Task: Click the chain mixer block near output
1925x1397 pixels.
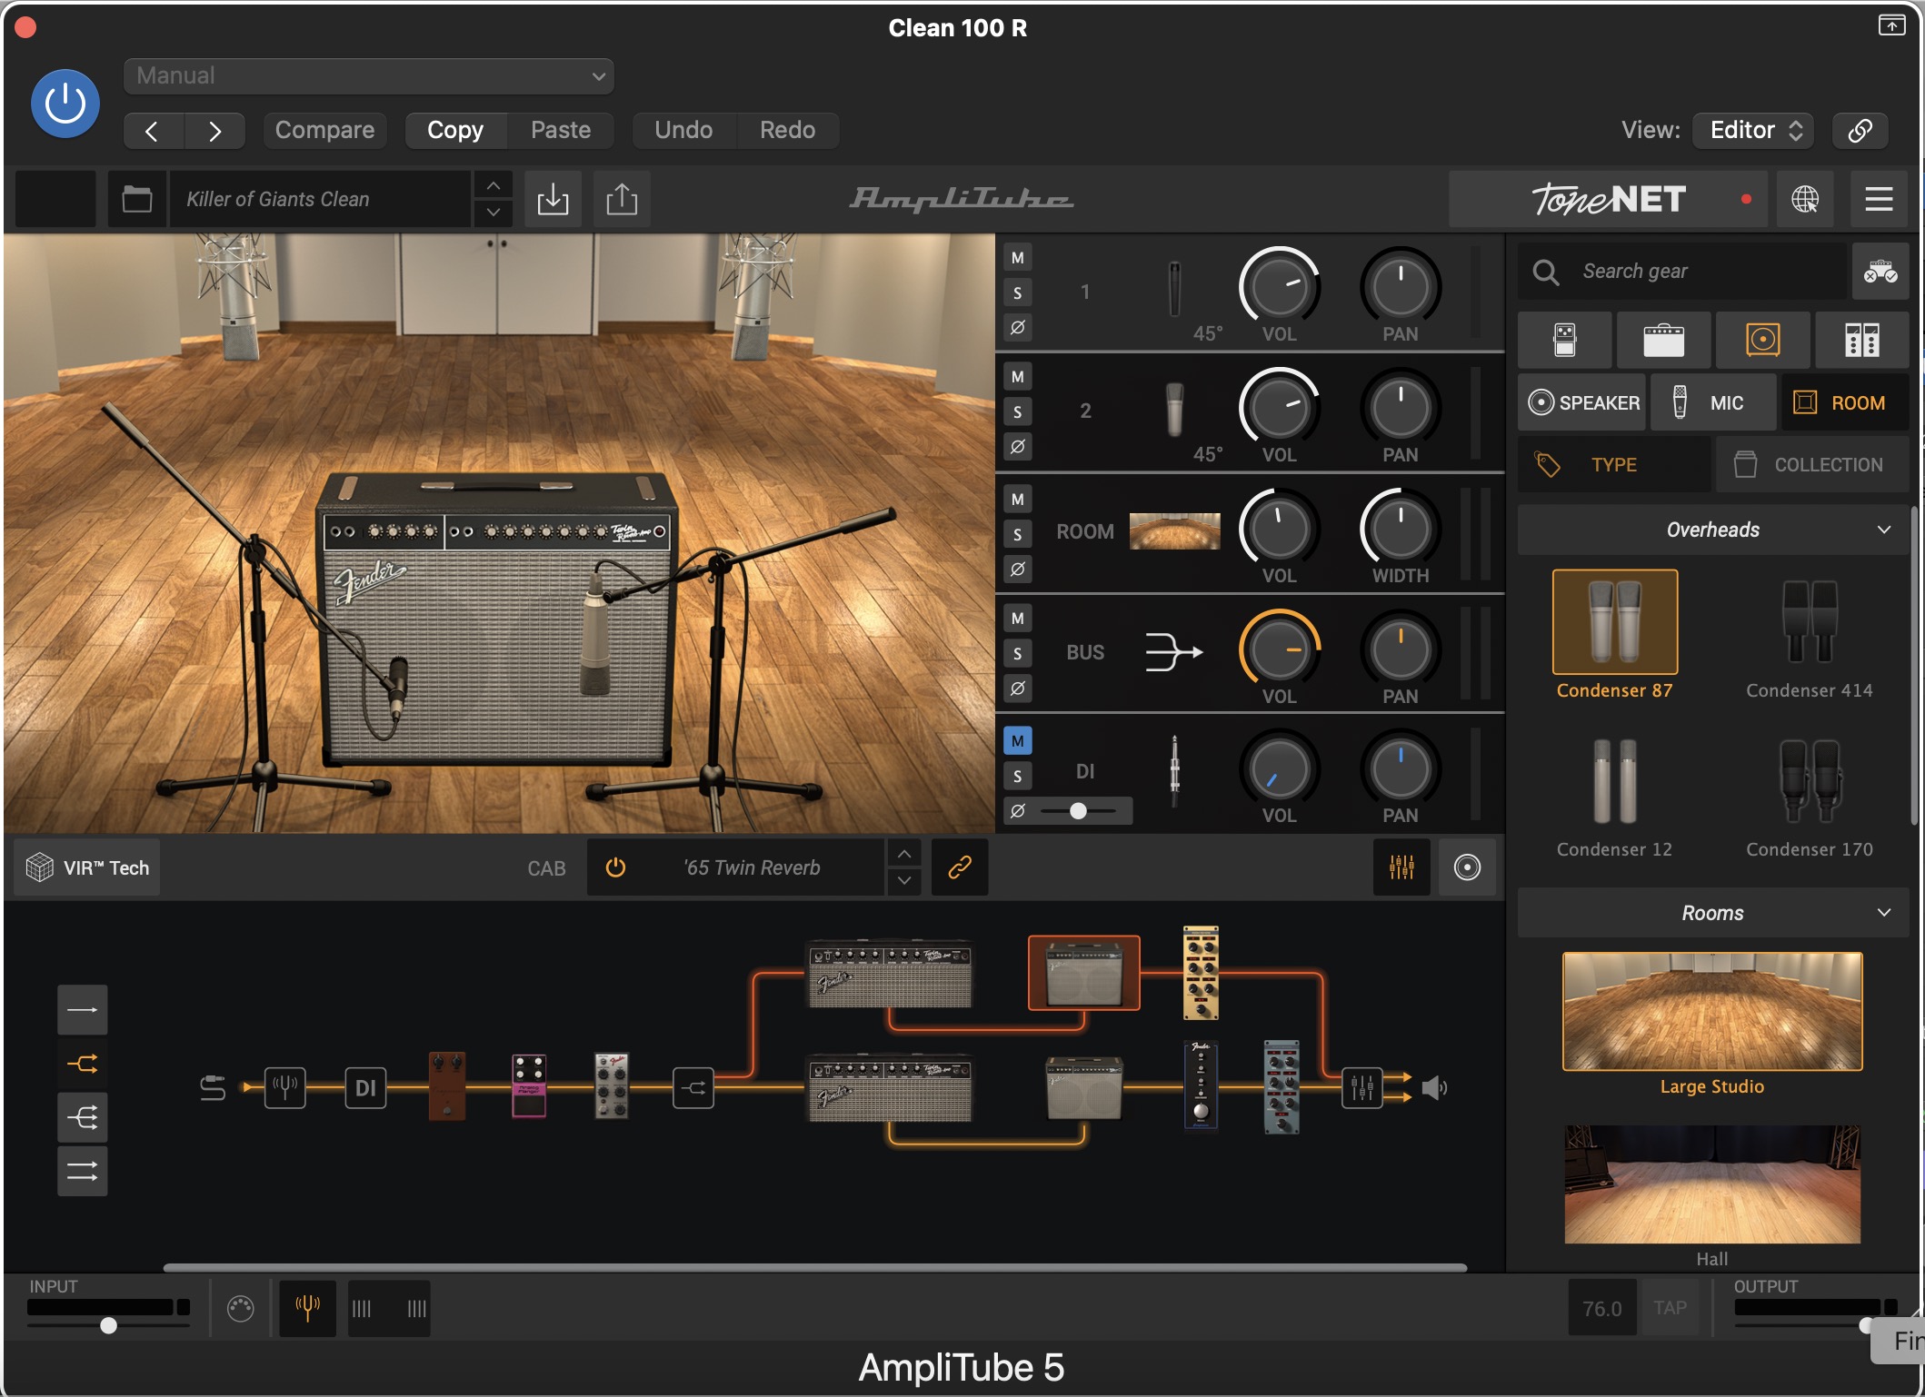Action: click(1361, 1087)
